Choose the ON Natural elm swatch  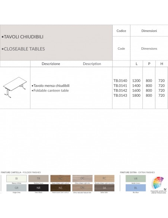click(83, 188)
